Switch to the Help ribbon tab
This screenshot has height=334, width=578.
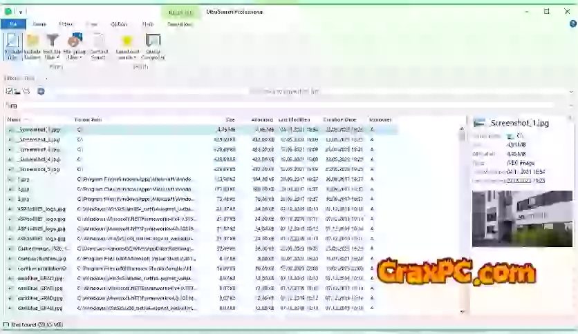pyautogui.click(x=147, y=24)
